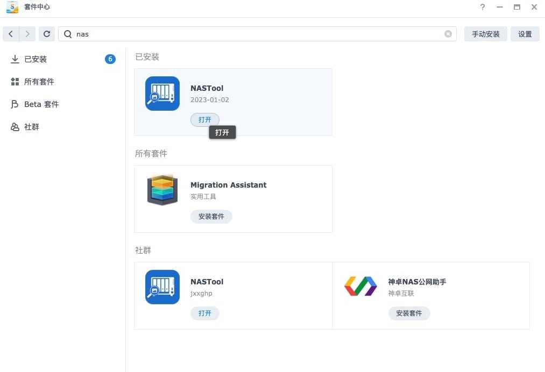Click the 套件中心 window title

[x=37, y=7]
